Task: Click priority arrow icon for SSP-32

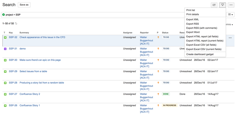Action: point(158,37)
